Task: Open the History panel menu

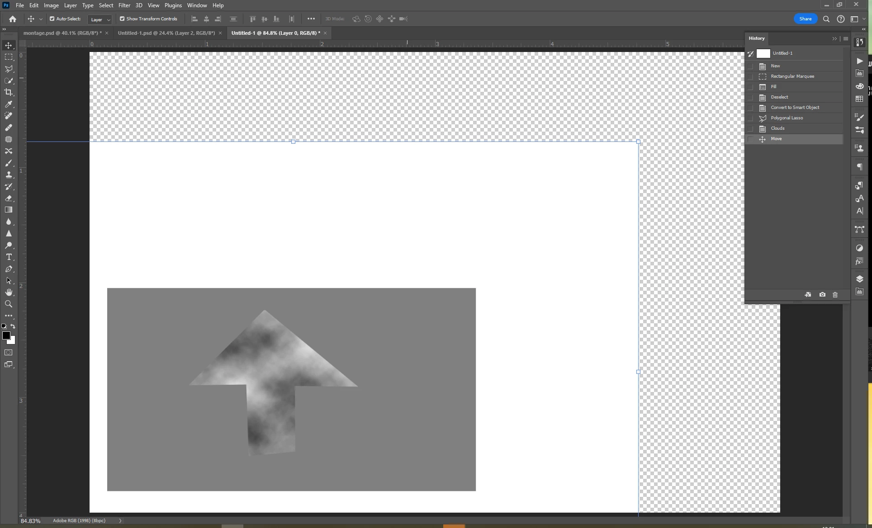Action: 846,38
